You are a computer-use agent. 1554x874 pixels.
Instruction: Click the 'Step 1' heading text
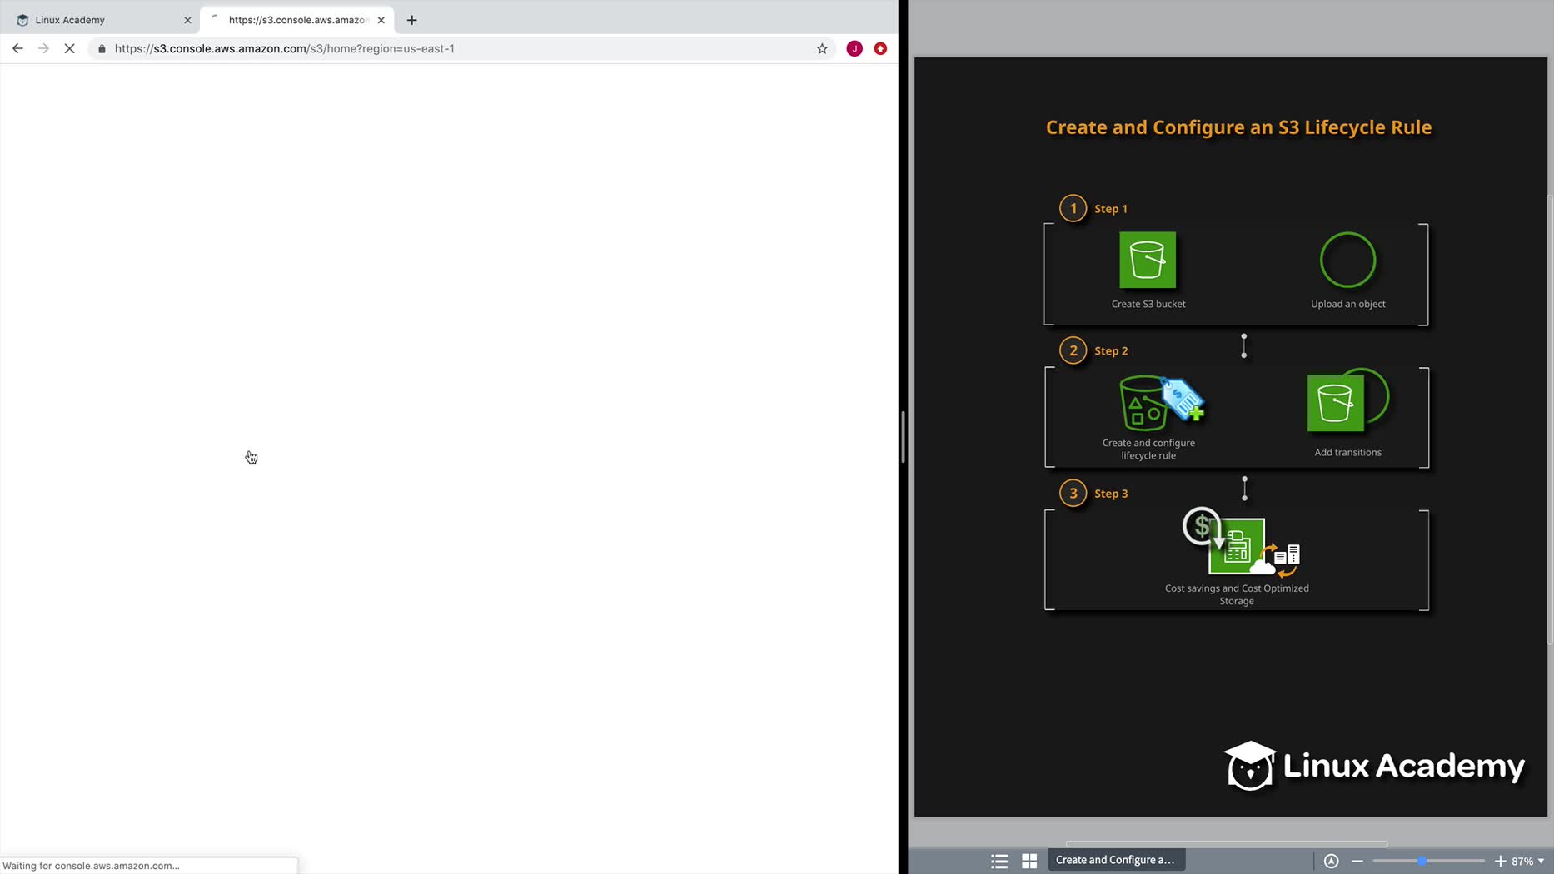coord(1111,209)
